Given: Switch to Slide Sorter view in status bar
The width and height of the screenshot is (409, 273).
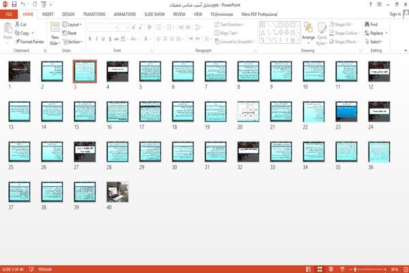Looking at the screenshot, I should coord(320,269).
